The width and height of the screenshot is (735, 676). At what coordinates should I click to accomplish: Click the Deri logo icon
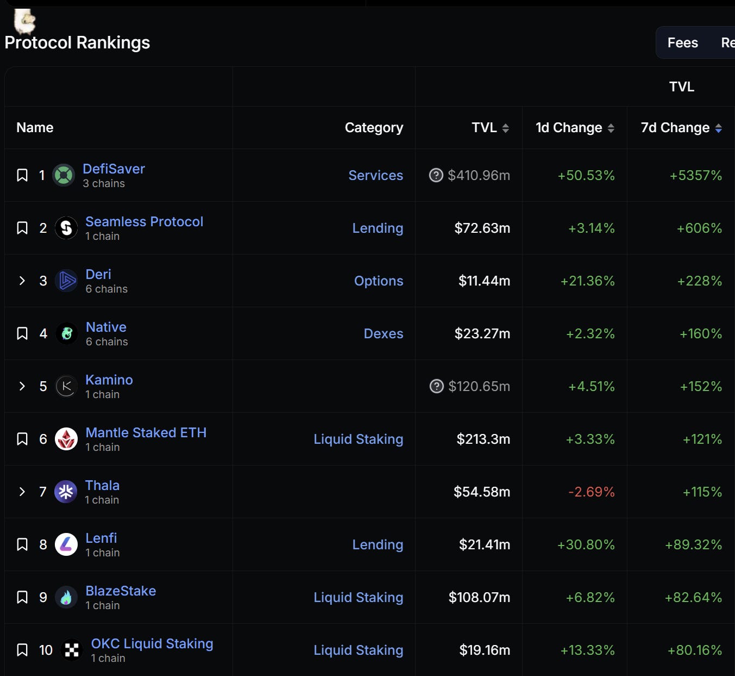click(x=66, y=281)
